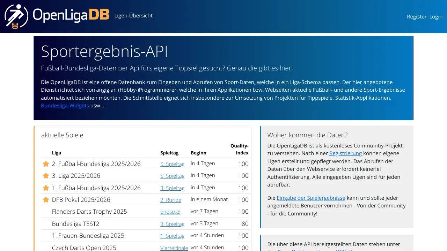Click the Sportergebnis-API heading

104,52
